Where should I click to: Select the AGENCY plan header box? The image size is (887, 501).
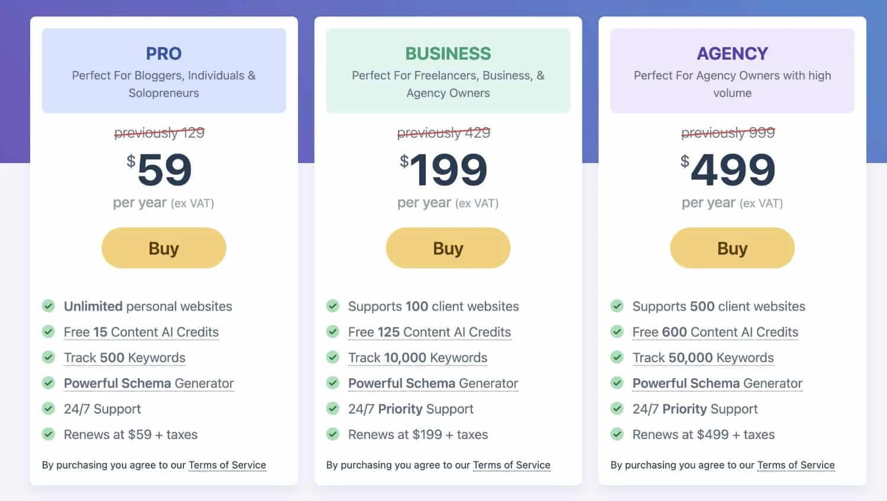click(x=732, y=71)
